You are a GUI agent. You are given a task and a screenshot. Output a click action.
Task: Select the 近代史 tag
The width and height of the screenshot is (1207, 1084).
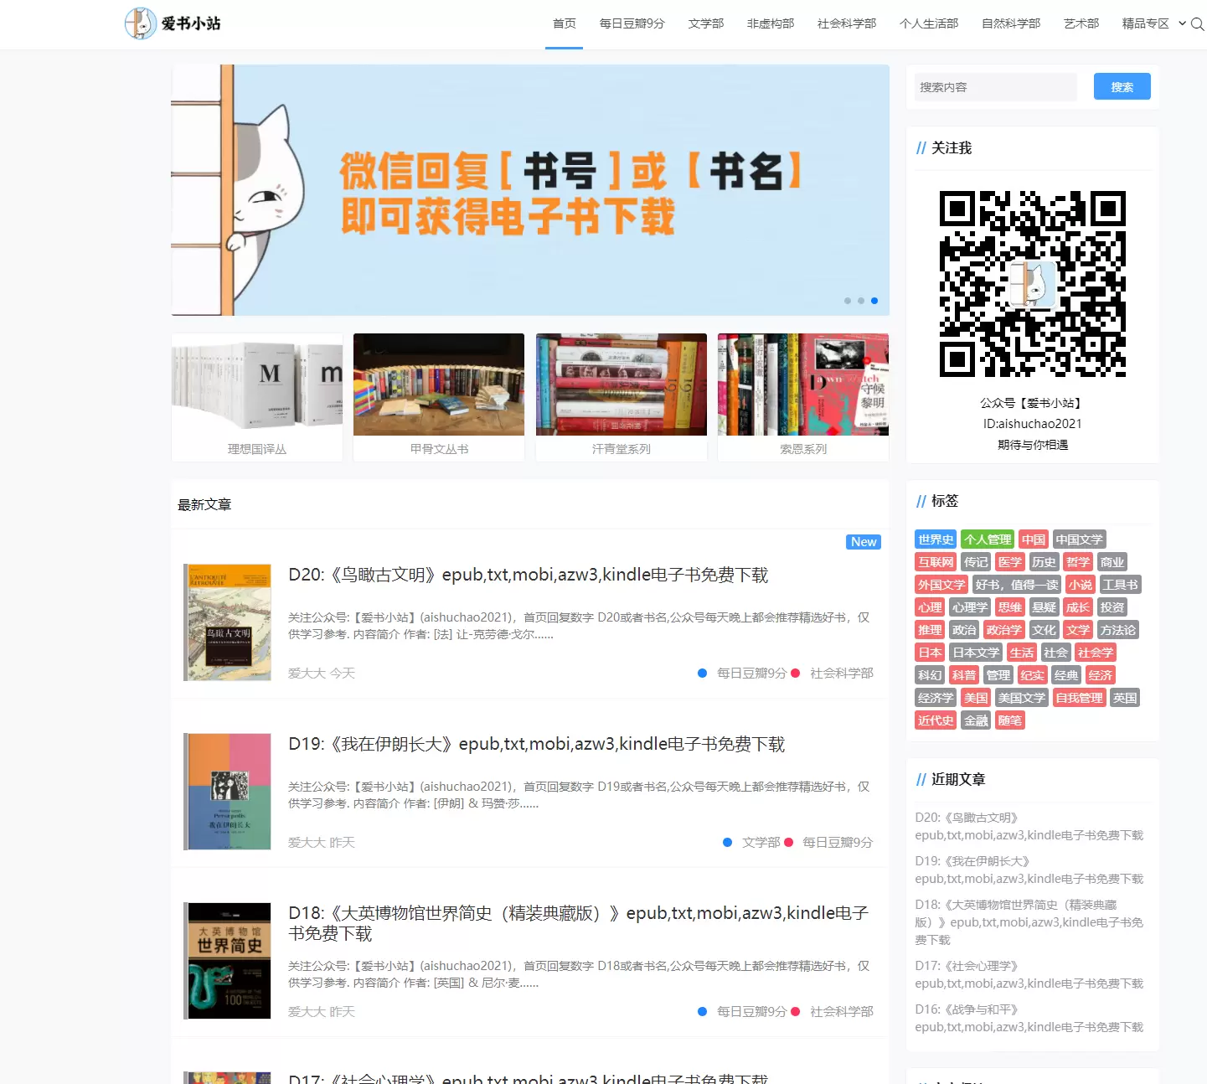(936, 720)
